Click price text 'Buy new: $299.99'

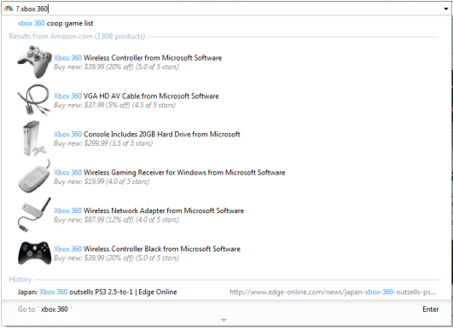tap(80, 143)
